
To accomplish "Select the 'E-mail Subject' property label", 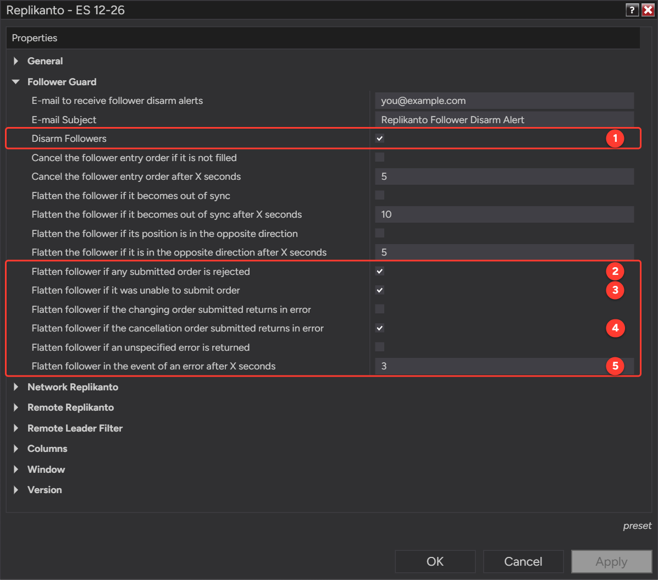I will tap(64, 120).
